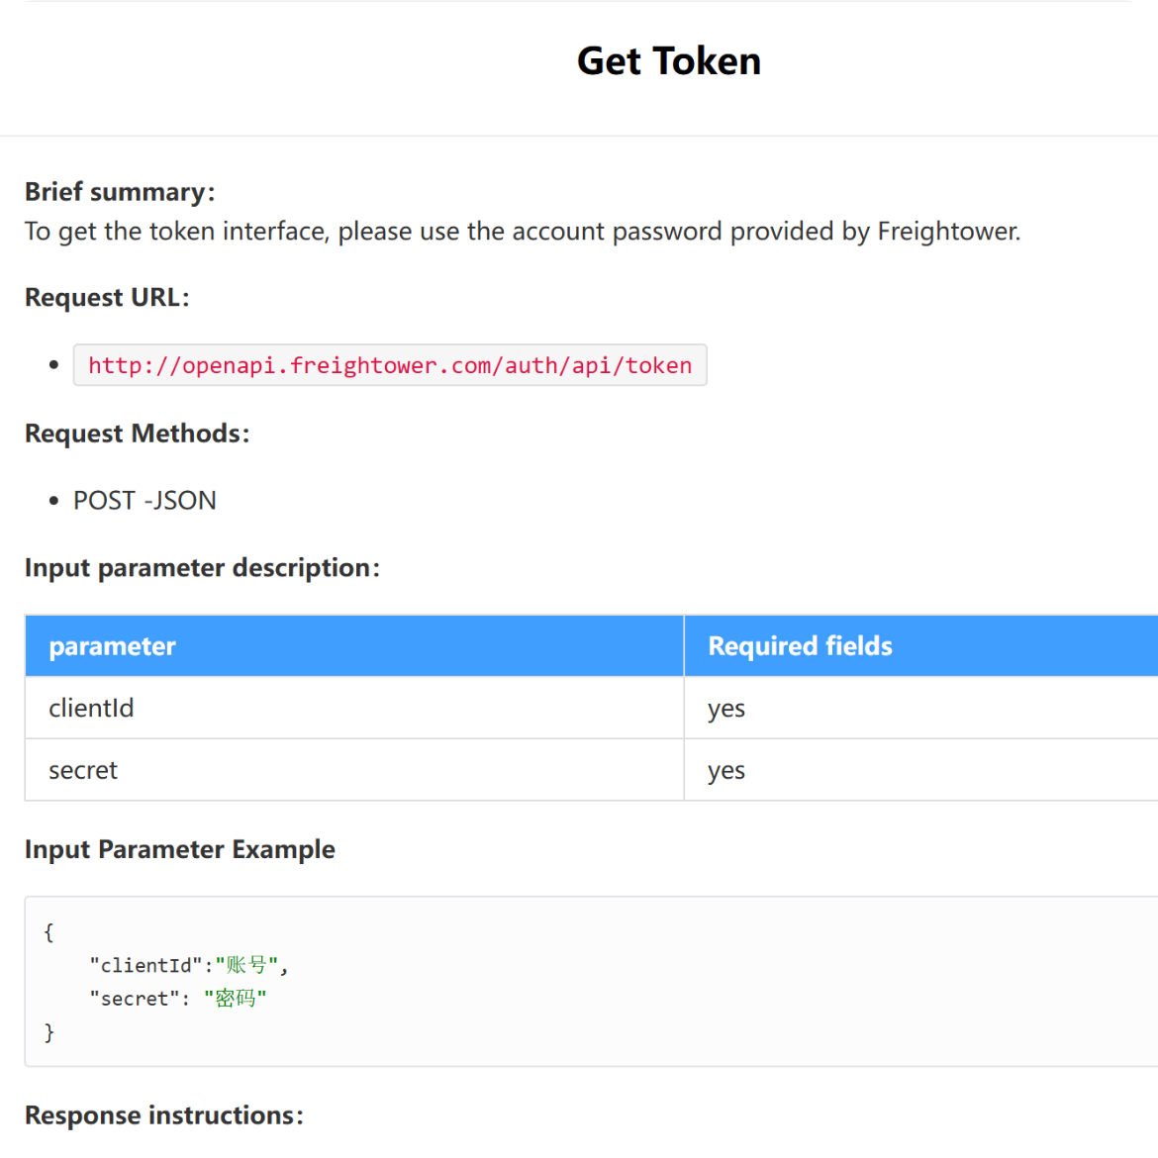Click the Request URL heading

(107, 298)
